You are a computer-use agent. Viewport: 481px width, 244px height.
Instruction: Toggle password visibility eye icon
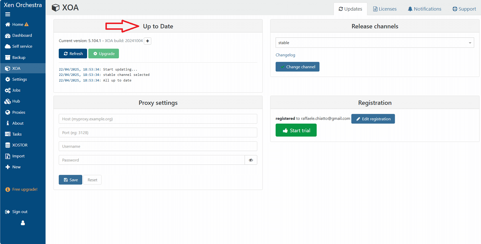251,160
